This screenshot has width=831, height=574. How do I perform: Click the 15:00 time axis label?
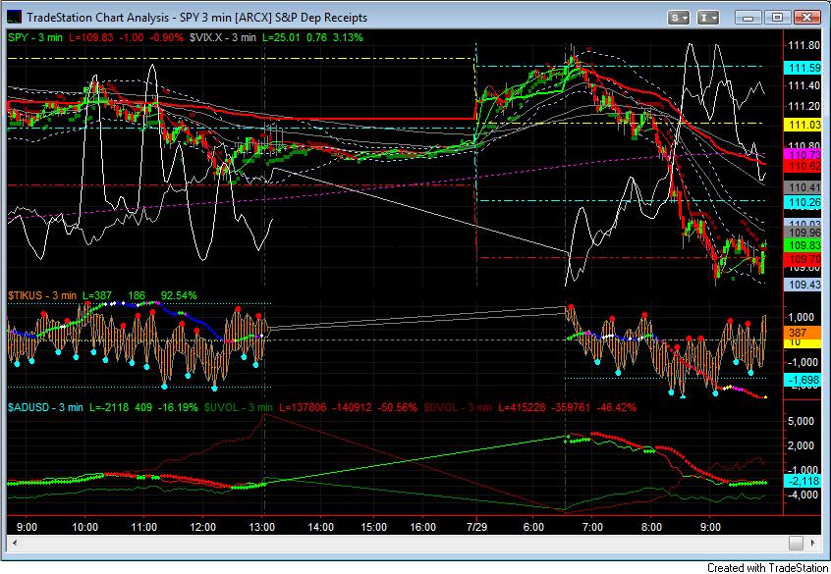point(373,527)
